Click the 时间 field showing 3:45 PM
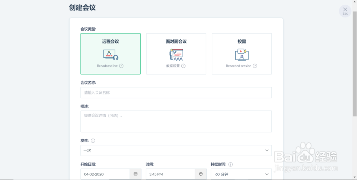 point(170,174)
